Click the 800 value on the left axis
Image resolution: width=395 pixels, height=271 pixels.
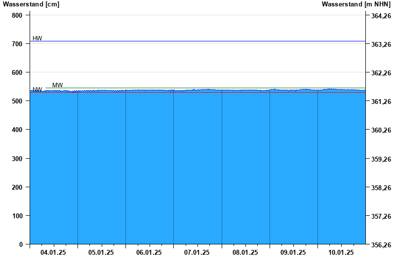click(17, 15)
